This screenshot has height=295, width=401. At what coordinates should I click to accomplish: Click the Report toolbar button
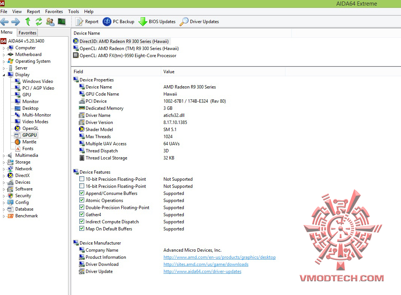point(87,22)
